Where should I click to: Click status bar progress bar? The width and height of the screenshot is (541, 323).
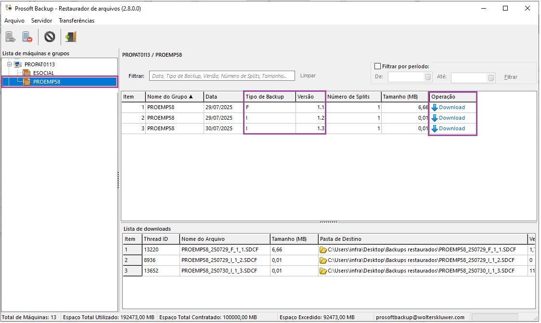coord(495,317)
